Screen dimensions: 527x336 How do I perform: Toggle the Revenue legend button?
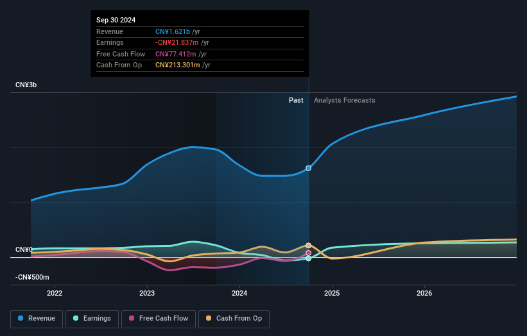37,319
